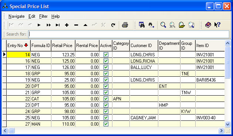233x136 pixels.
Task: Toggle Active checkbox for entry 17
Action: pos(106,67)
